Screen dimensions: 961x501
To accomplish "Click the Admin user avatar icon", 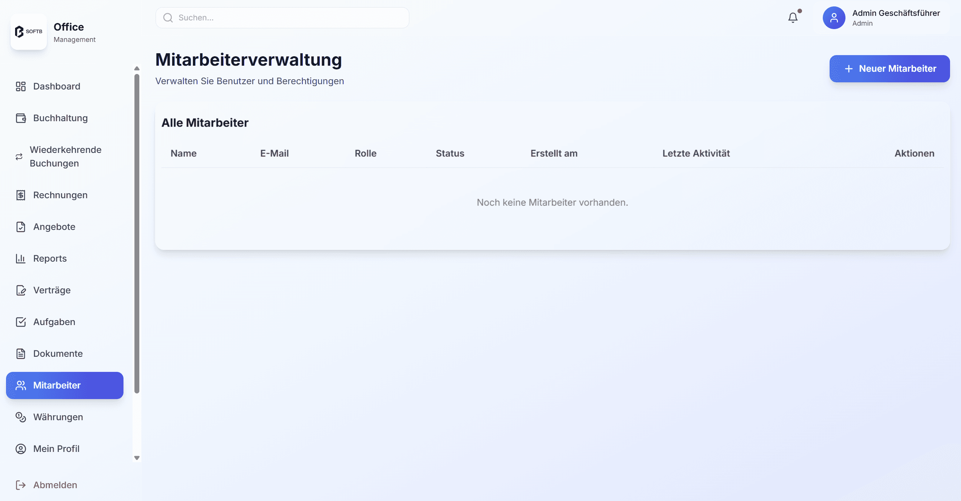I will [834, 18].
